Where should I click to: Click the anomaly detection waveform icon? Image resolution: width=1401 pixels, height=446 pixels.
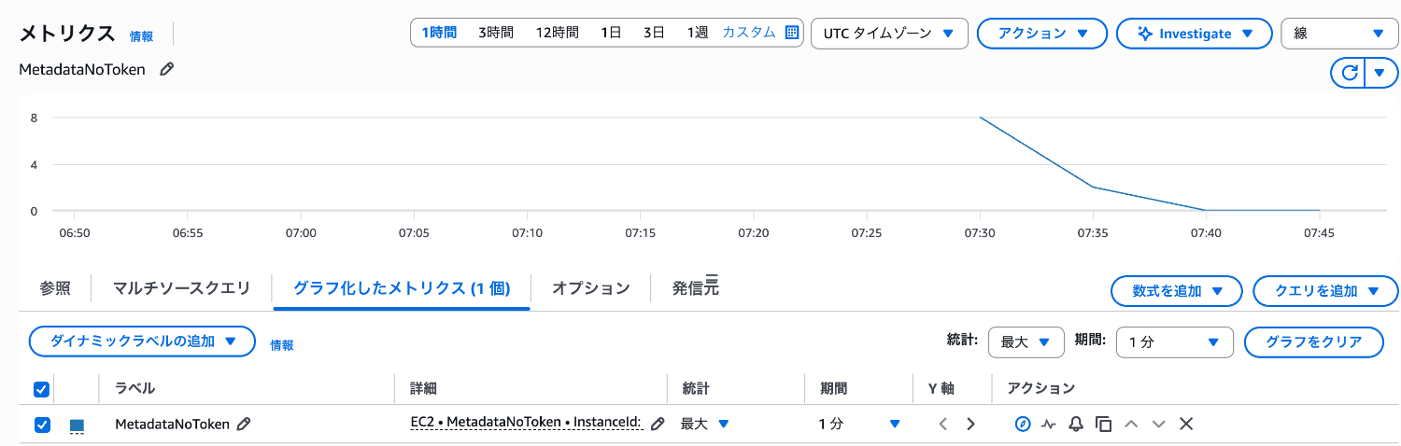point(1049,424)
